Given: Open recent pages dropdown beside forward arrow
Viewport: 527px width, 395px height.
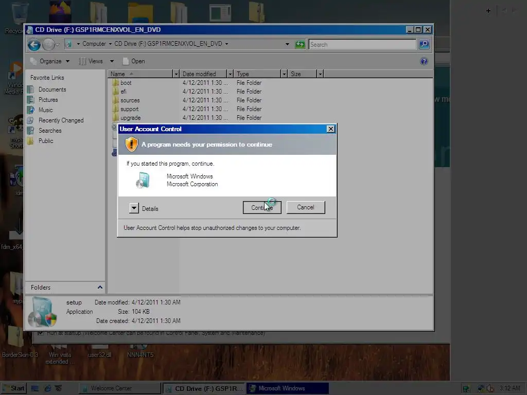Looking at the screenshot, I should 58,44.
